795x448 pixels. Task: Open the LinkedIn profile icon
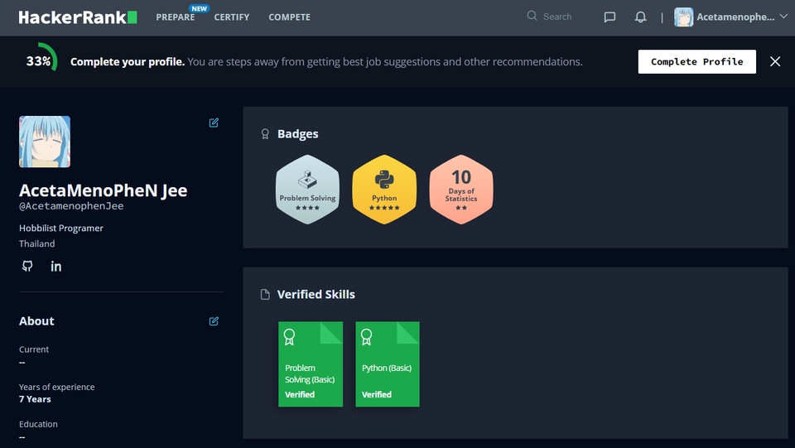tap(55, 266)
